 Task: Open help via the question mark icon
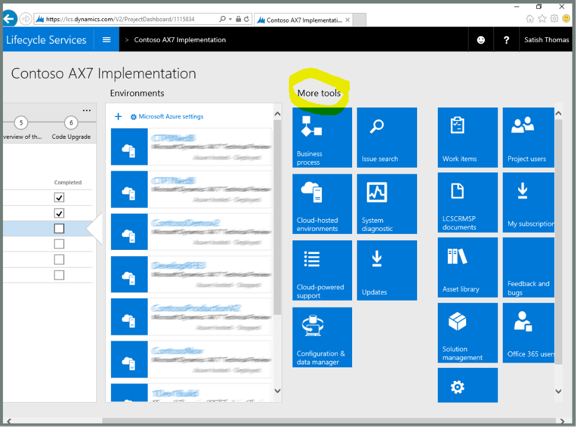(x=506, y=40)
